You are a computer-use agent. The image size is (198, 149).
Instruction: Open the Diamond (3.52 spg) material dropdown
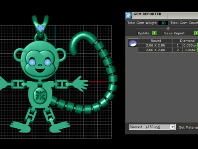[172, 127]
